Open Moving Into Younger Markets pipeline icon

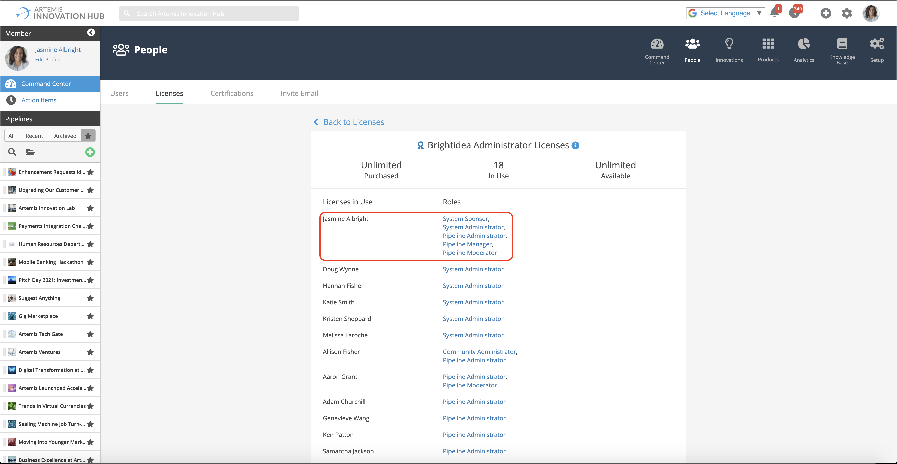click(x=12, y=442)
